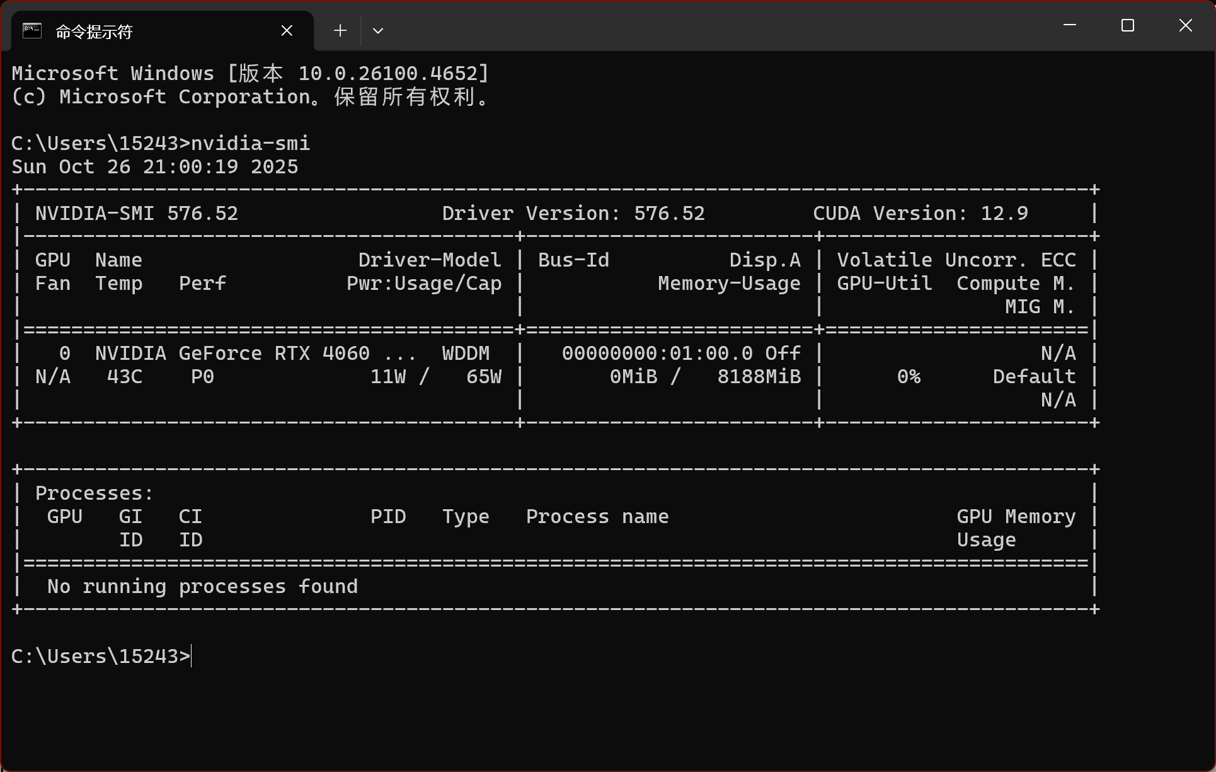The width and height of the screenshot is (1216, 772).
Task: Click the Process name column header
Action: pyautogui.click(x=597, y=517)
